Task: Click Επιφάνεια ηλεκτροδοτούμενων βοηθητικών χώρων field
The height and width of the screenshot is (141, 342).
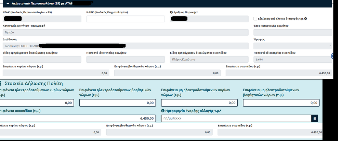Action: (x=117, y=103)
